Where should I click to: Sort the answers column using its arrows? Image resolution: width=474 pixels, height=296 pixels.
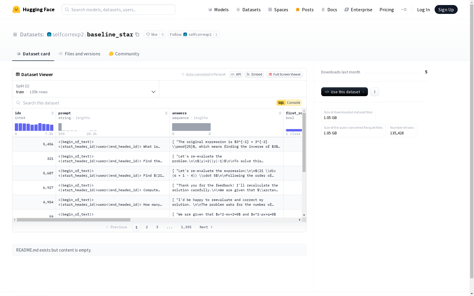280,113
